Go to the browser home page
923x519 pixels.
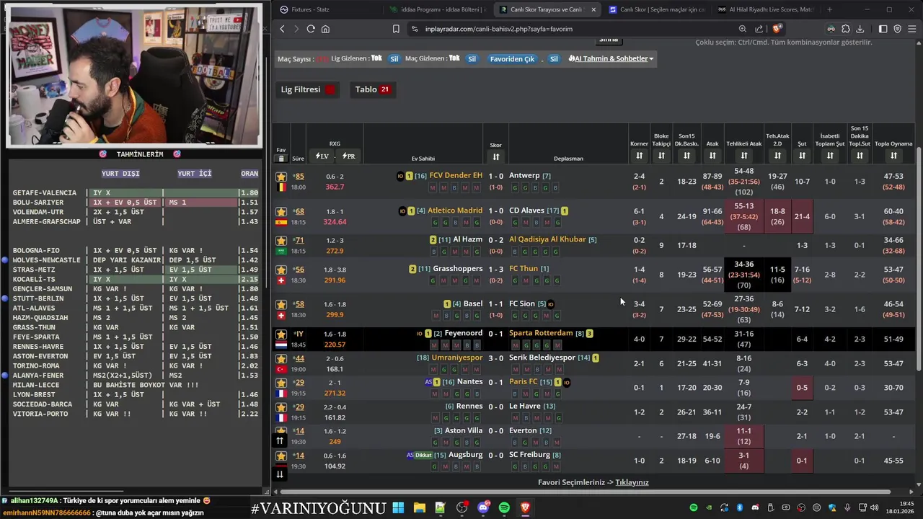[325, 29]
